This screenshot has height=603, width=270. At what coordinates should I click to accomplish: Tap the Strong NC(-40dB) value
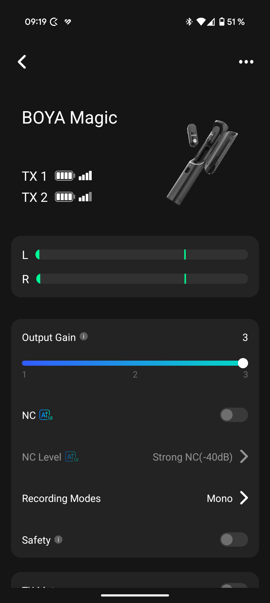click(x=192, y=457)
